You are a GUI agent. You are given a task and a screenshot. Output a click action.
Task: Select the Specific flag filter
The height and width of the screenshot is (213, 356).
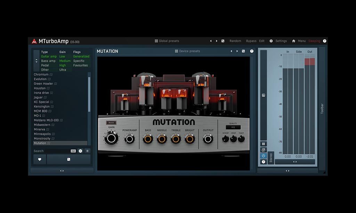point(79,61)
